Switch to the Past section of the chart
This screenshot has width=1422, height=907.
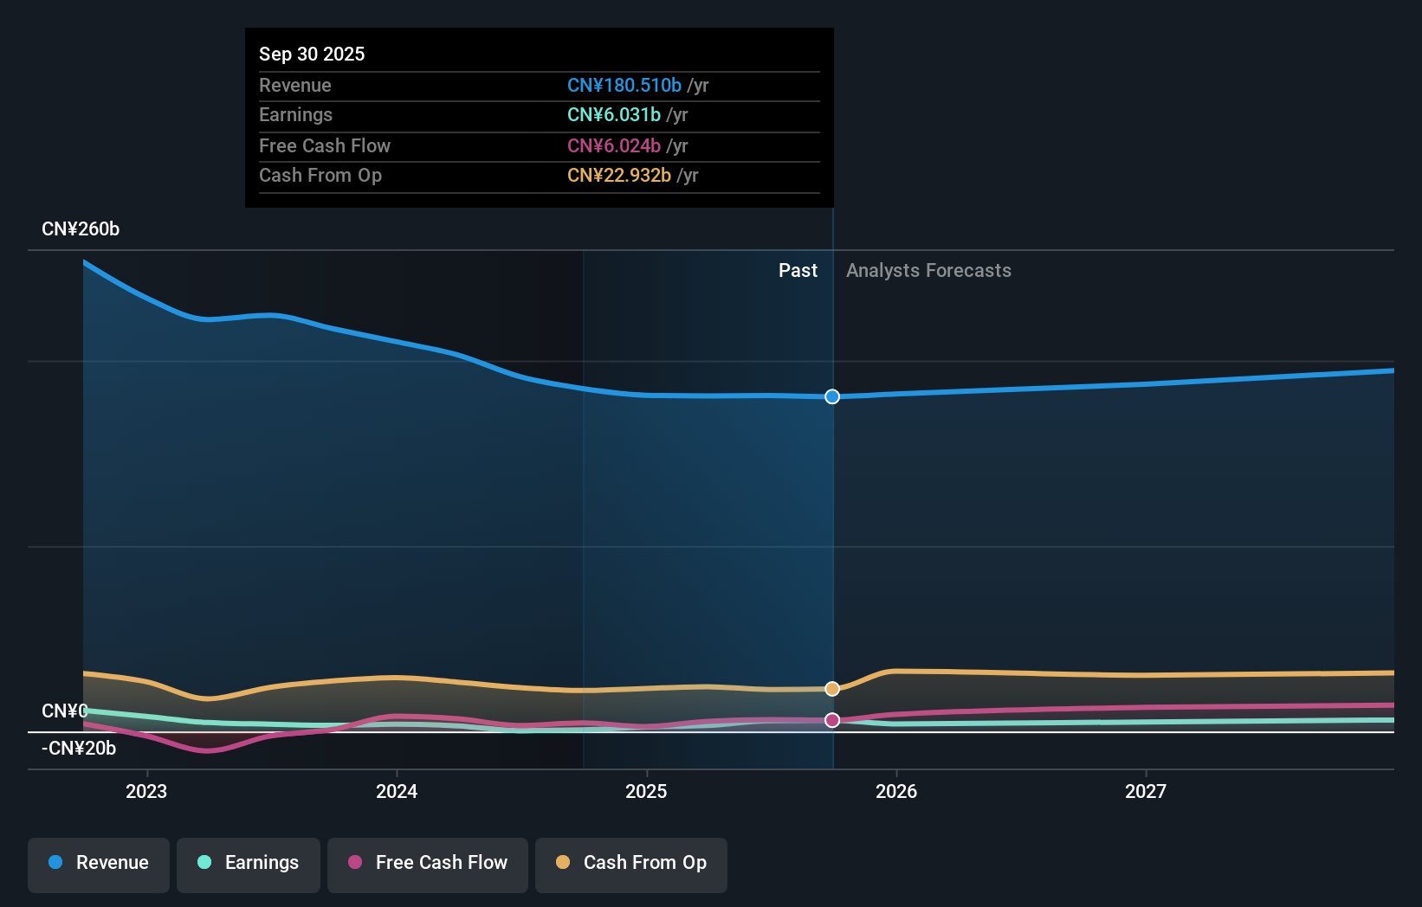[798, 270]
